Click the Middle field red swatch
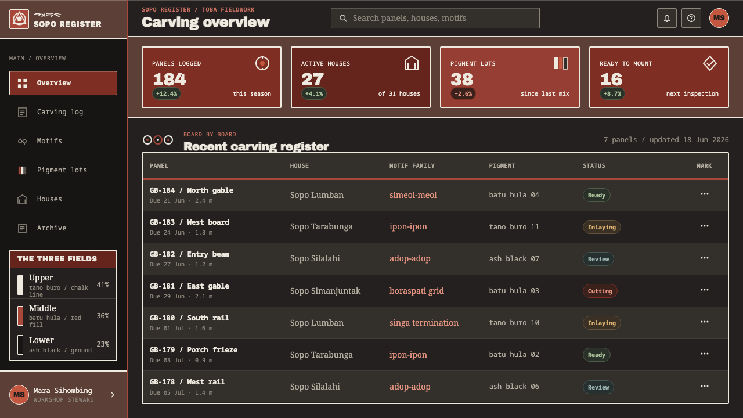This screenshot has width=743, height=418. tap(20, 316)
